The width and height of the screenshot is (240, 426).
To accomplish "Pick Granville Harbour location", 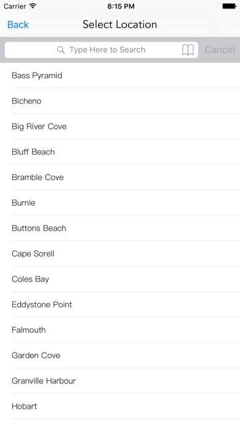I will [120, 381].
